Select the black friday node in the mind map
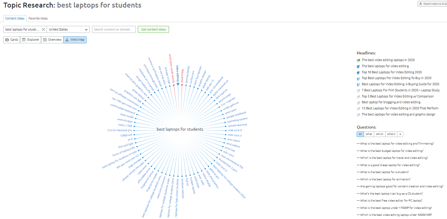 click(182, 76)
